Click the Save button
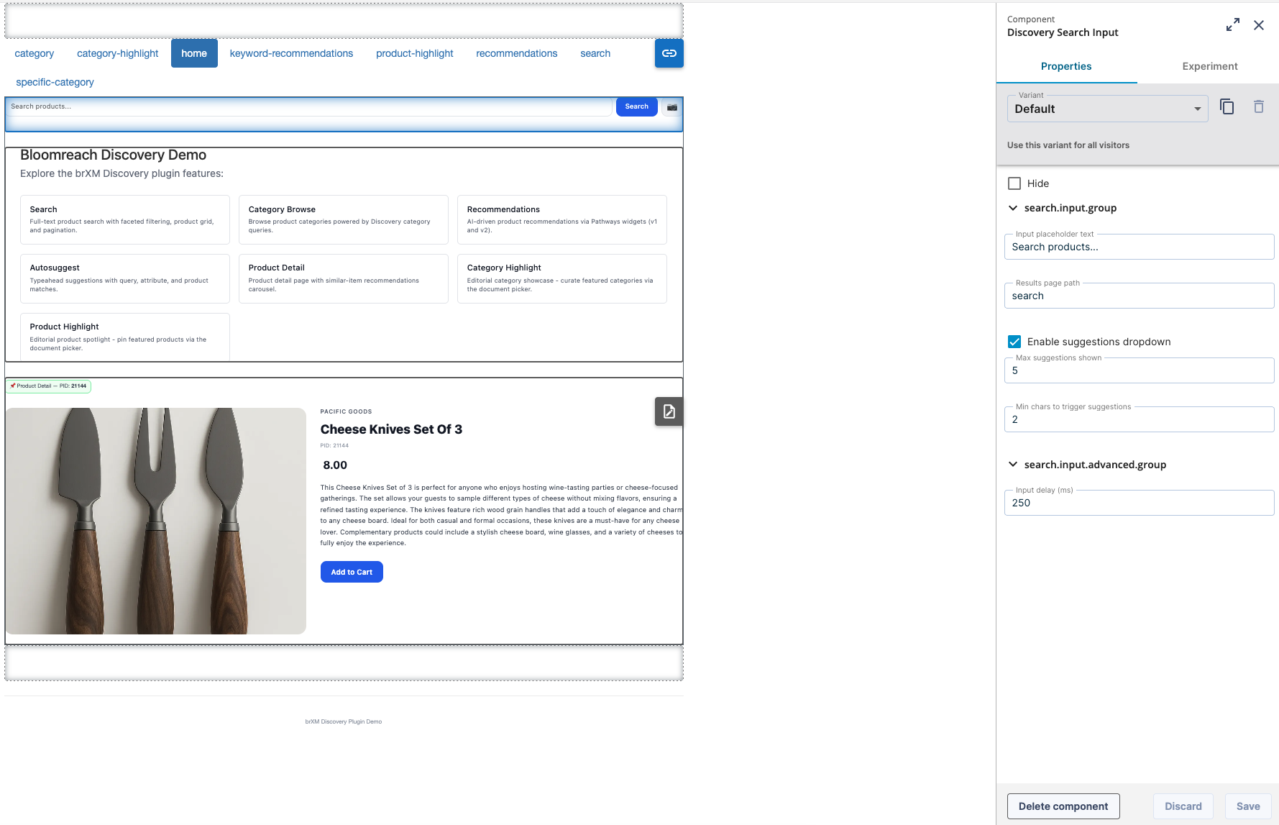The width and height of the screenshot is (1279, 825). pyautogui.click(x=1248, y=806)
